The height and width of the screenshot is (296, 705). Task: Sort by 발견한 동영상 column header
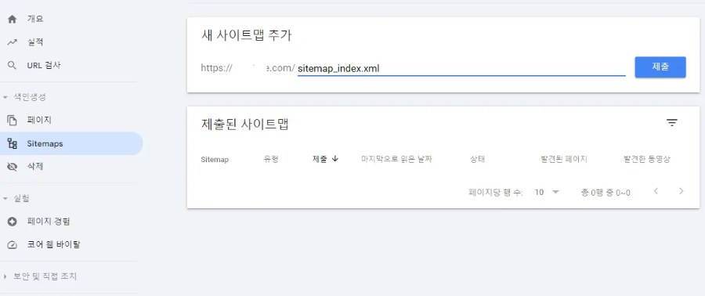pyautogui.click(x=646, y=160)
